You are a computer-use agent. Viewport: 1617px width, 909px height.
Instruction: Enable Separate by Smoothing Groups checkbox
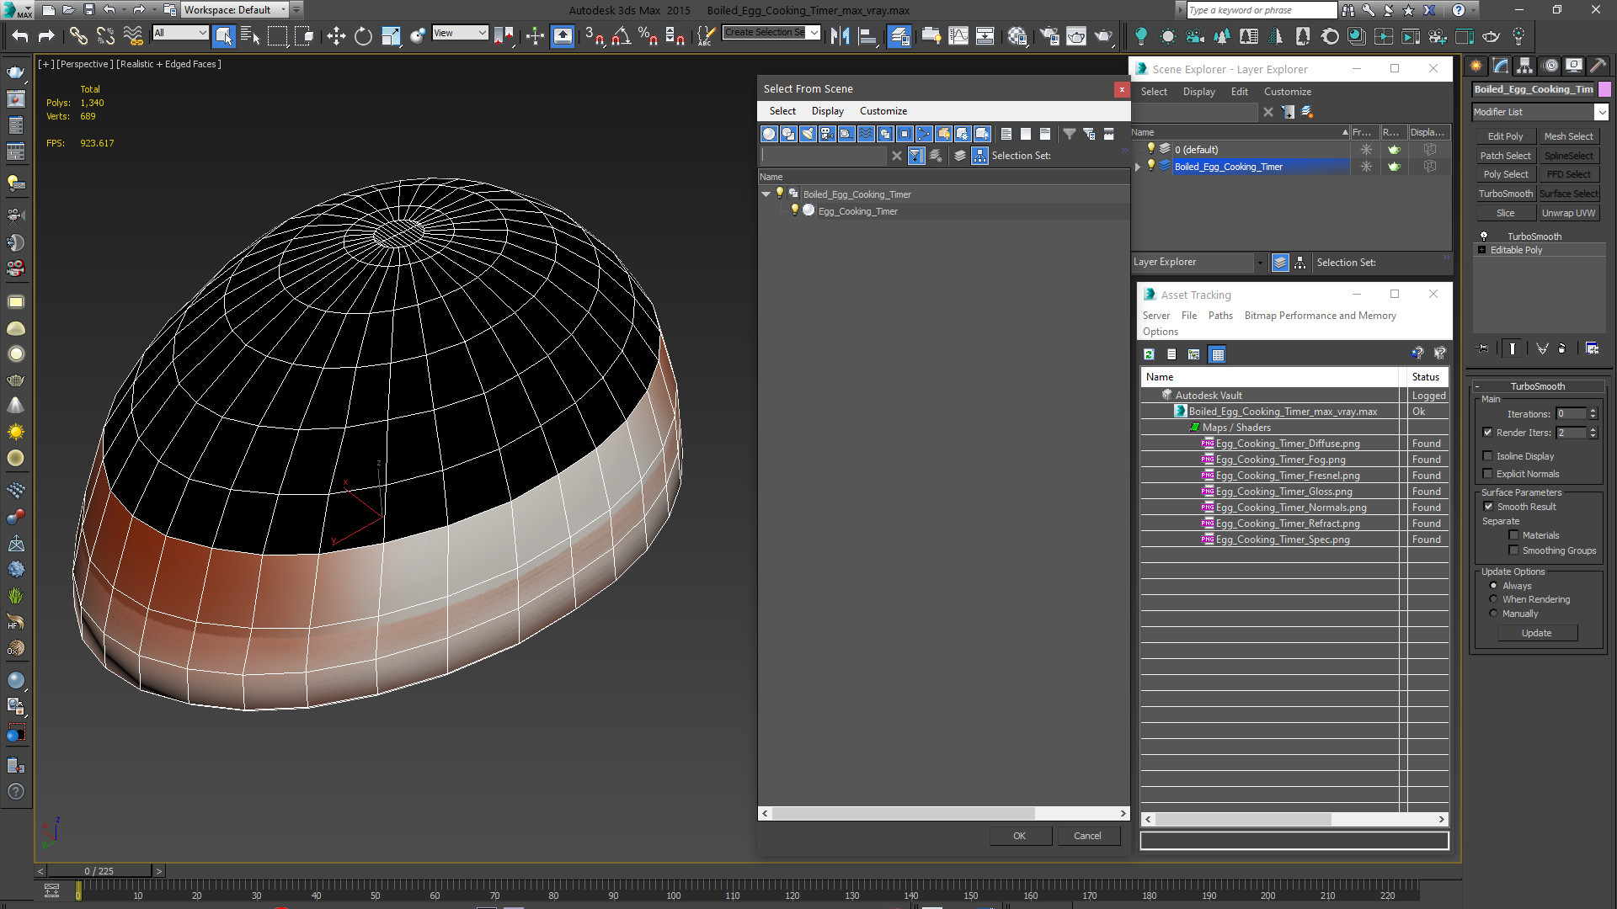1513,550
